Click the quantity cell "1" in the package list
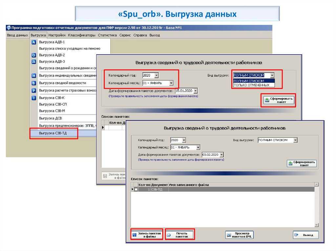The height and width of the screenshot is (251, 336). click(x=144, y=189)
